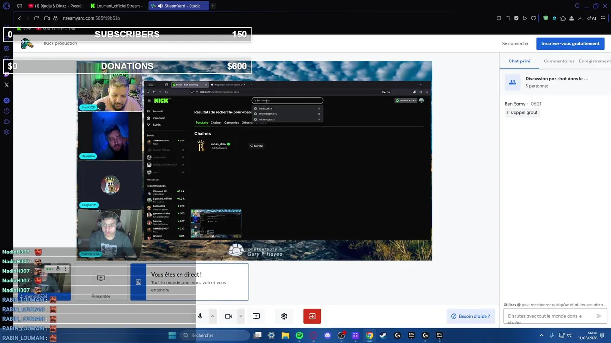Open a new browser tab with plus

[213, 6]
